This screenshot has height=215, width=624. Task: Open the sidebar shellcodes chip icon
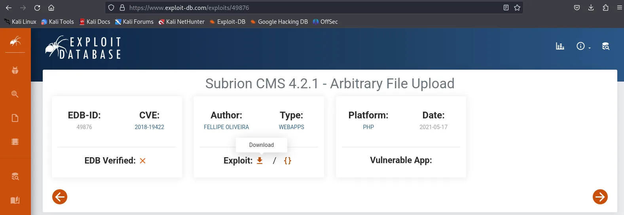pyautogui.click(x=15, y=142)
